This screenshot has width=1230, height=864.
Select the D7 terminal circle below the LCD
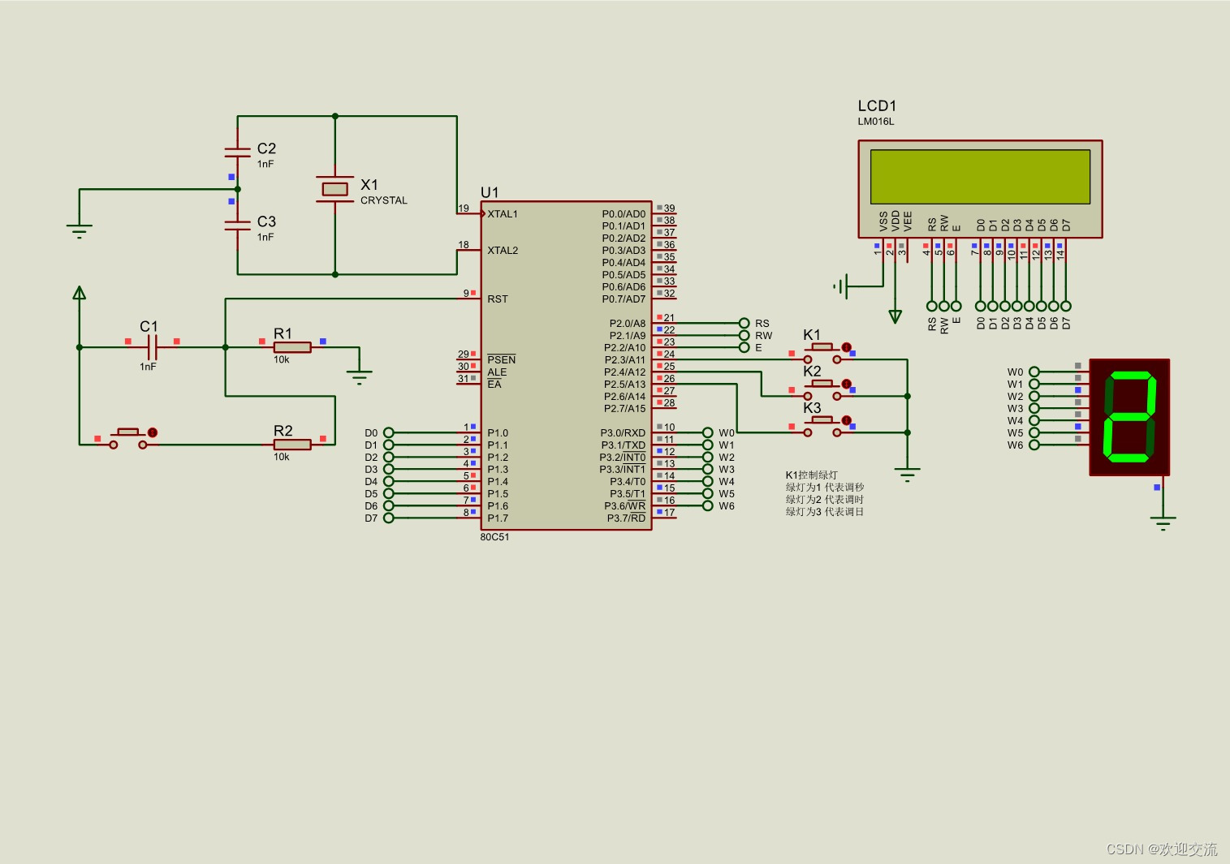point(1065,306)
